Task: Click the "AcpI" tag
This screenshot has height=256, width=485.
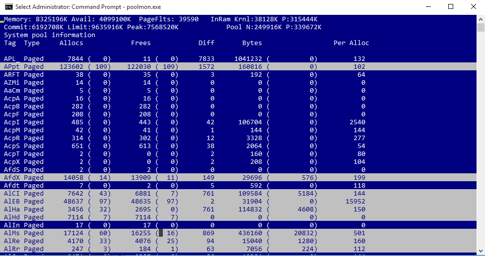Action: click(x=12, y=122)
